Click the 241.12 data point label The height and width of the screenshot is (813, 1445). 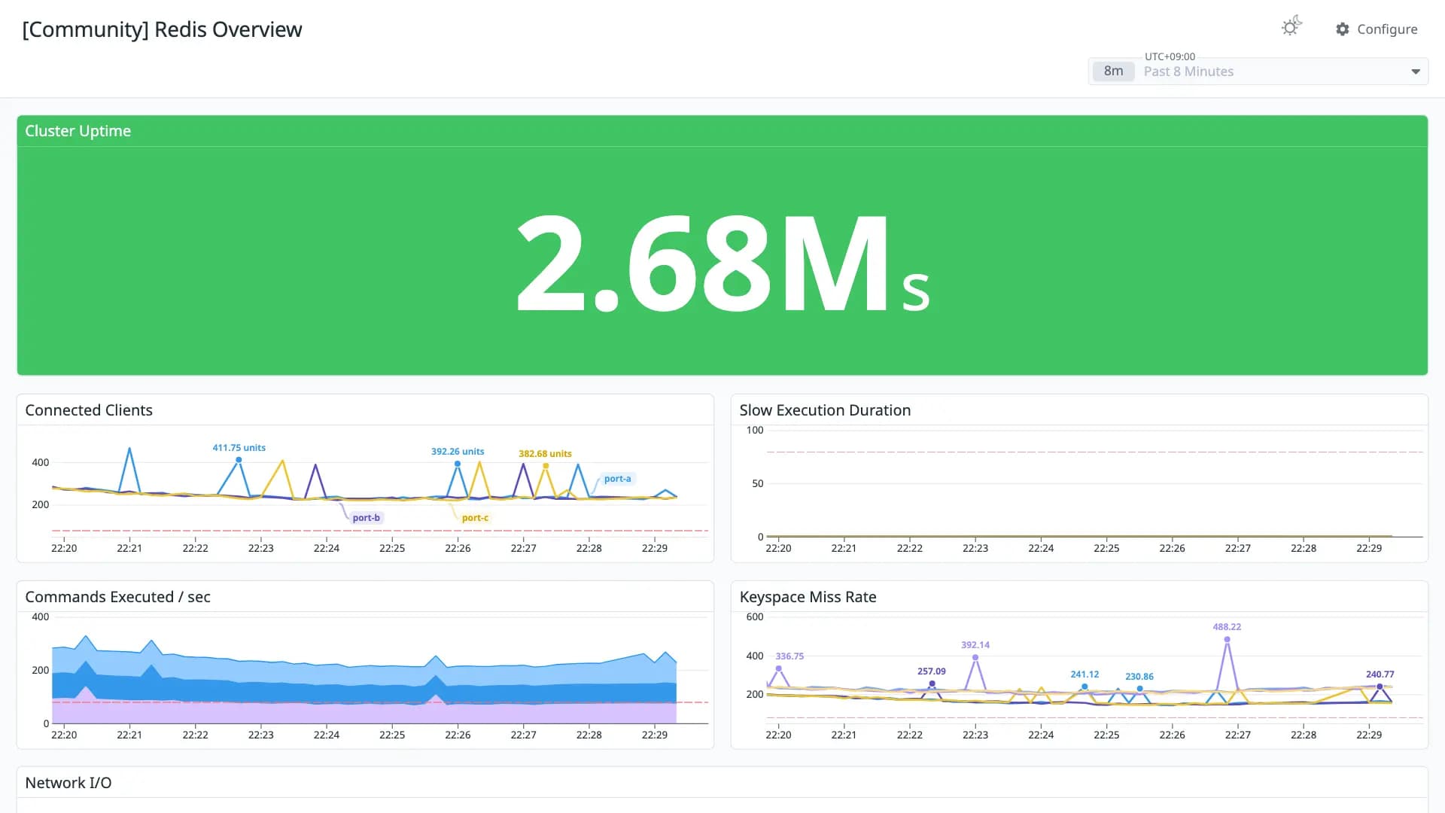tap(1085, 674)
